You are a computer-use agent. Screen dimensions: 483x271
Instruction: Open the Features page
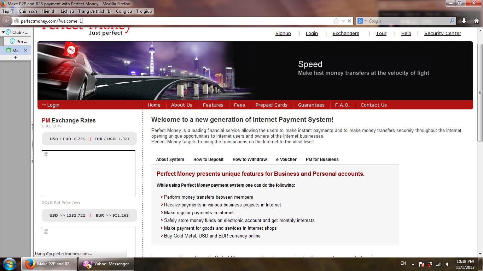pos(213,105)
